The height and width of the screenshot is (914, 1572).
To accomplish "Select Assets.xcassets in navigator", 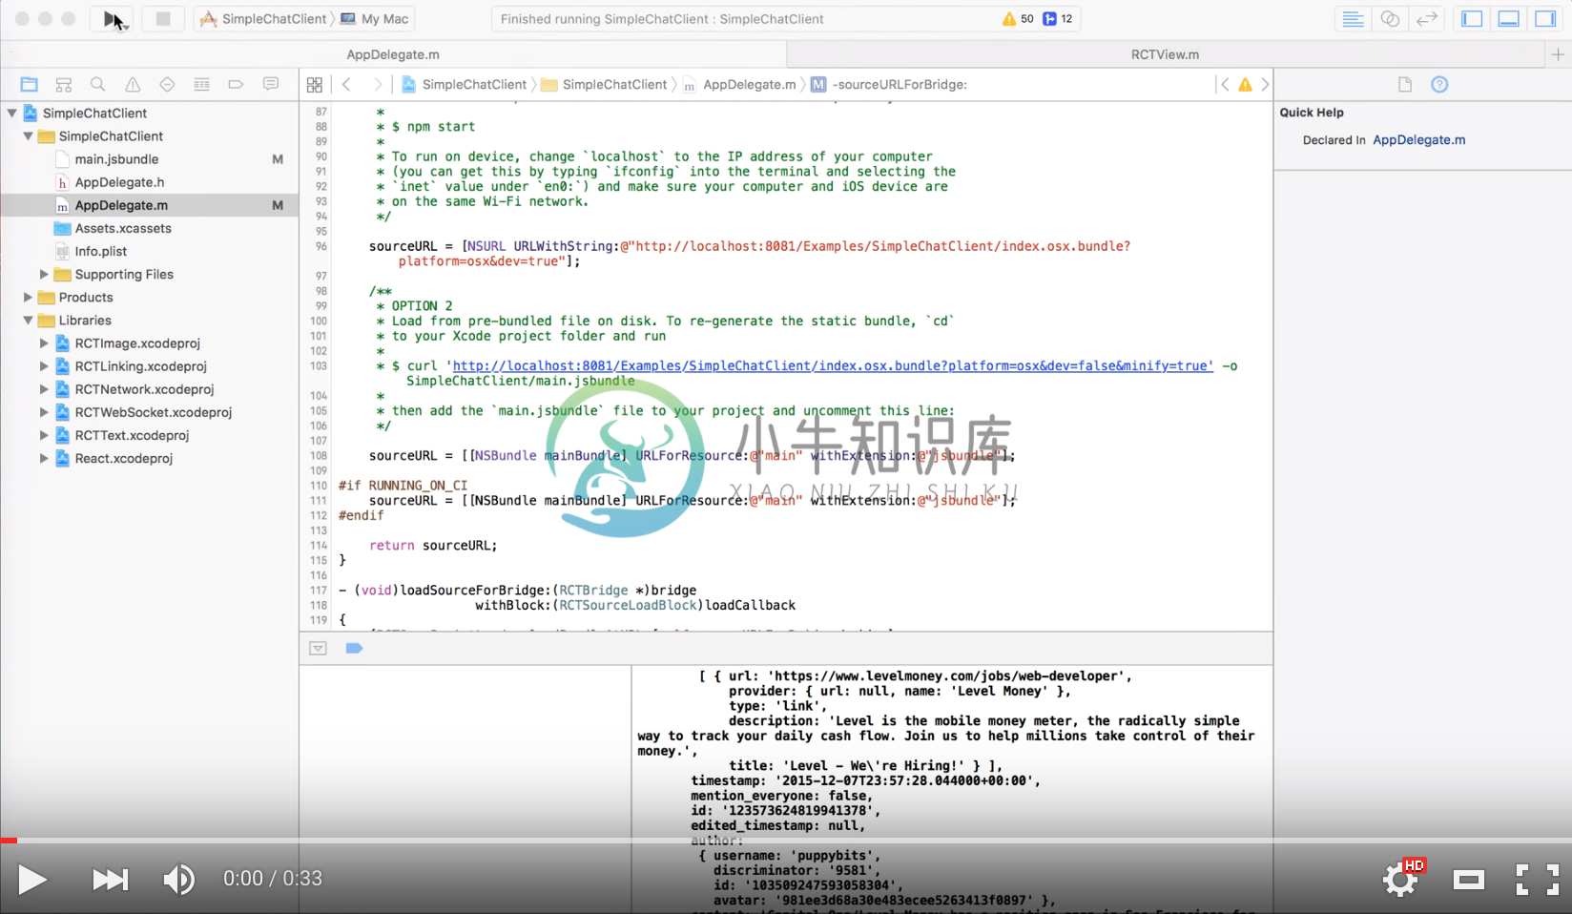I will 123,228.
